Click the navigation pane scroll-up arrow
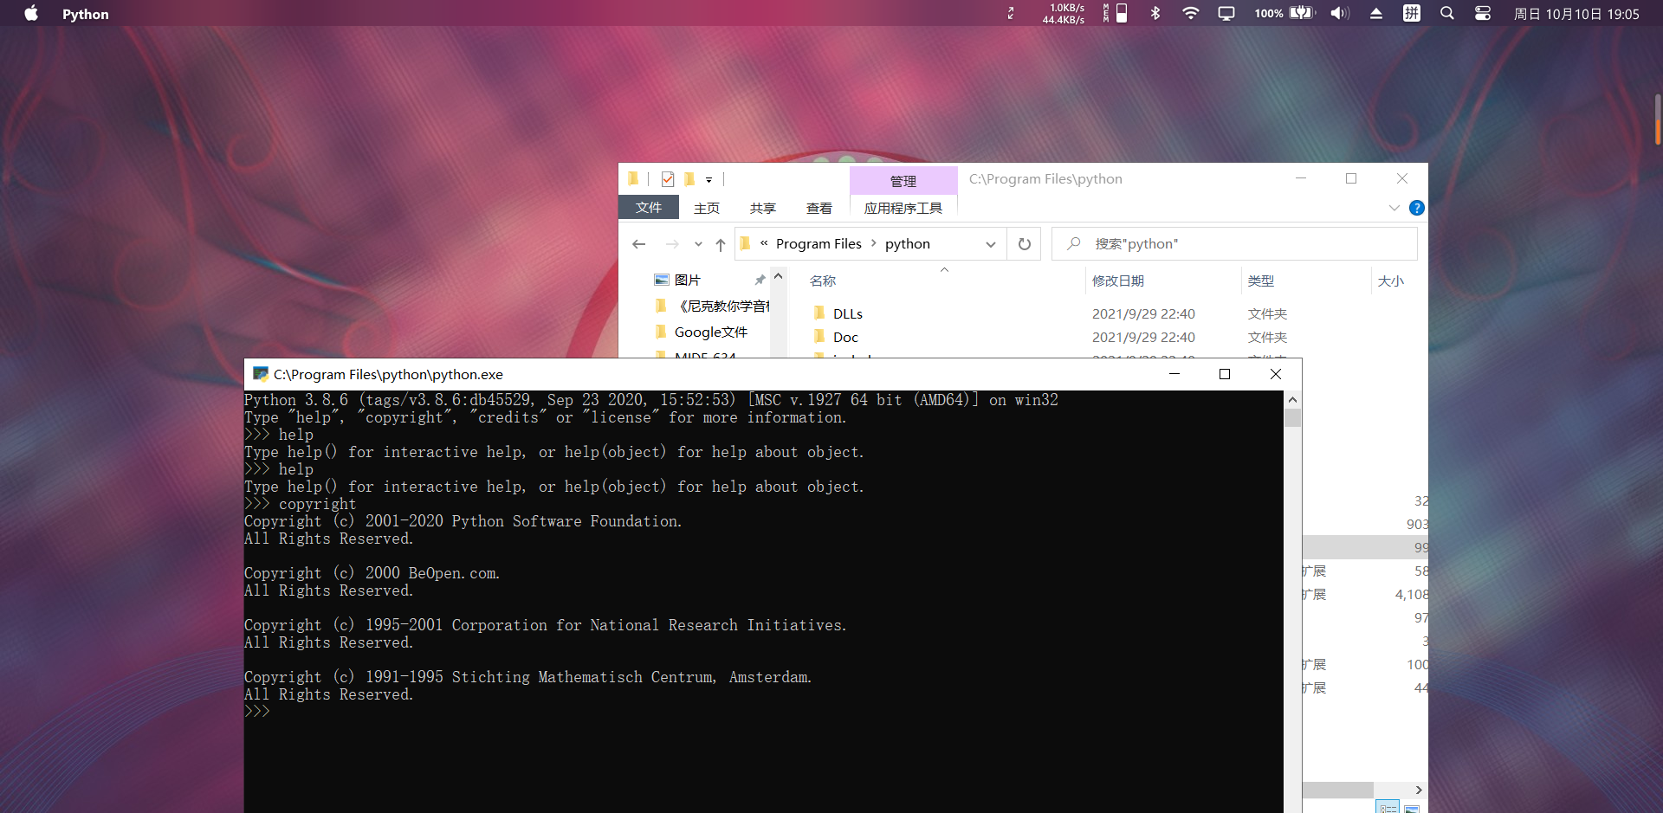 pos(778,277)
